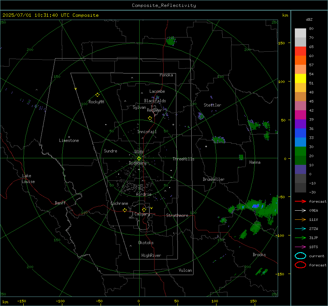Pick the royal blue swatch in dBZ legend

point(300,133)
